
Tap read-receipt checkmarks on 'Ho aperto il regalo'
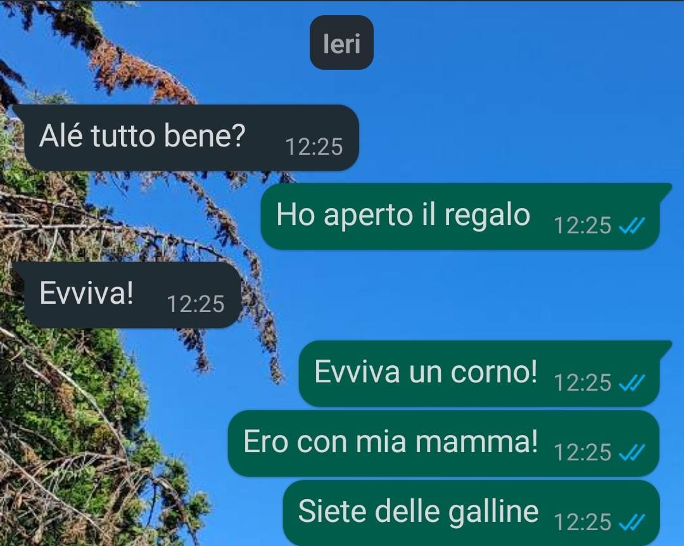(x=631, y=226)
